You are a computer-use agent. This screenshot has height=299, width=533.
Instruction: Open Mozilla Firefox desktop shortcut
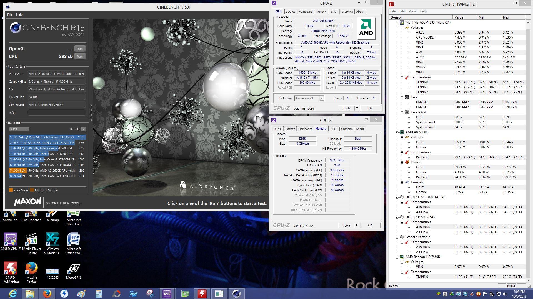tap(31, 272)
